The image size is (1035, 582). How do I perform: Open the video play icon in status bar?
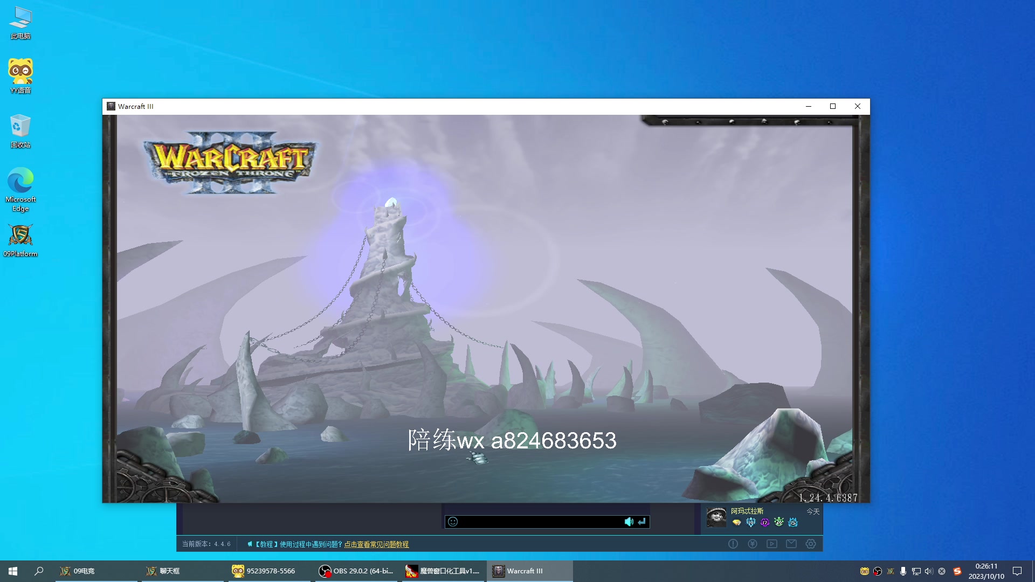click(x=772, y=544)
